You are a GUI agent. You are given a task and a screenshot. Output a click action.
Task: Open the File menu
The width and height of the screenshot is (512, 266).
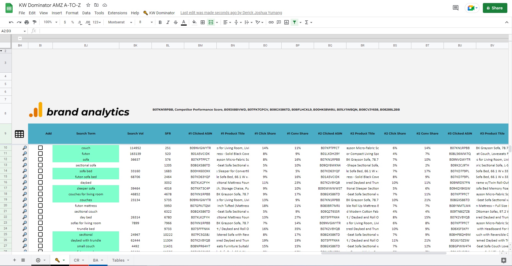point(22,13)
